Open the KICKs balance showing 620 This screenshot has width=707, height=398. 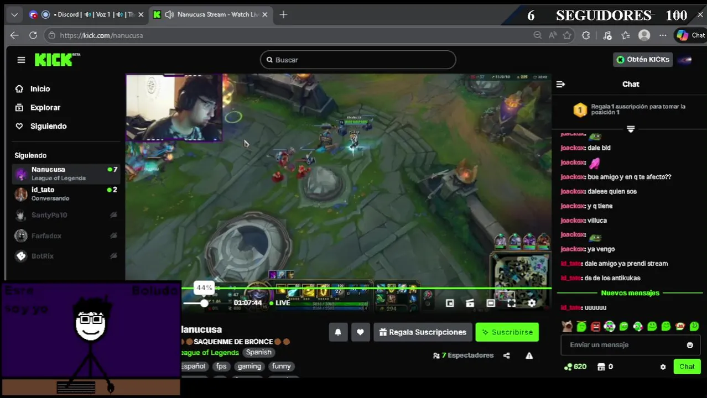[575, 366]
